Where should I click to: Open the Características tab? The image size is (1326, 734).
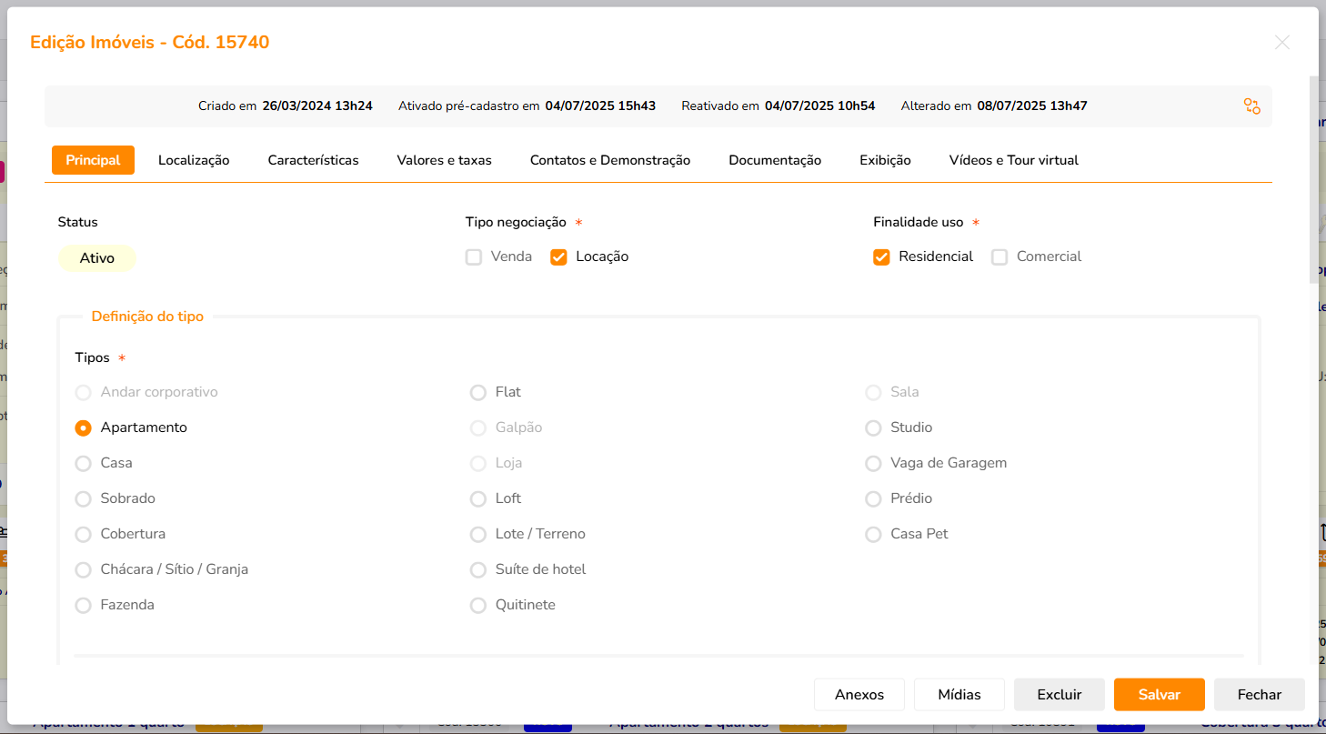[x=313, y=160]
